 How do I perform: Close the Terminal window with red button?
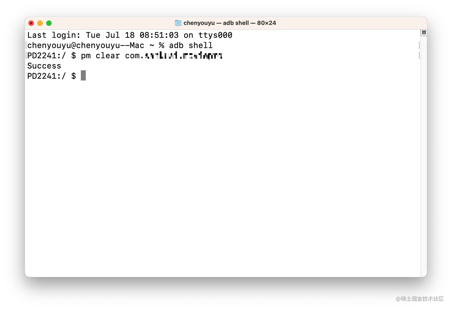click(x=31, y=23)
